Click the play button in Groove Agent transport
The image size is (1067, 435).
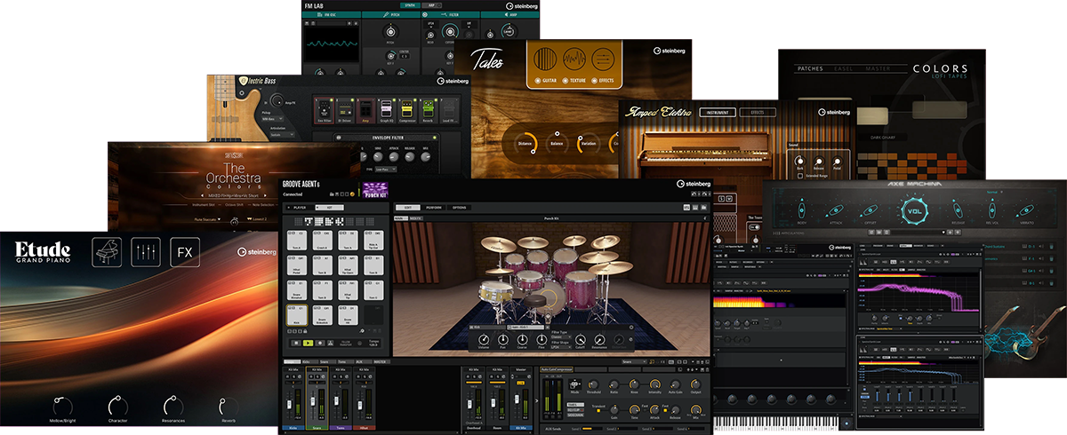click(x=308, y=341)
